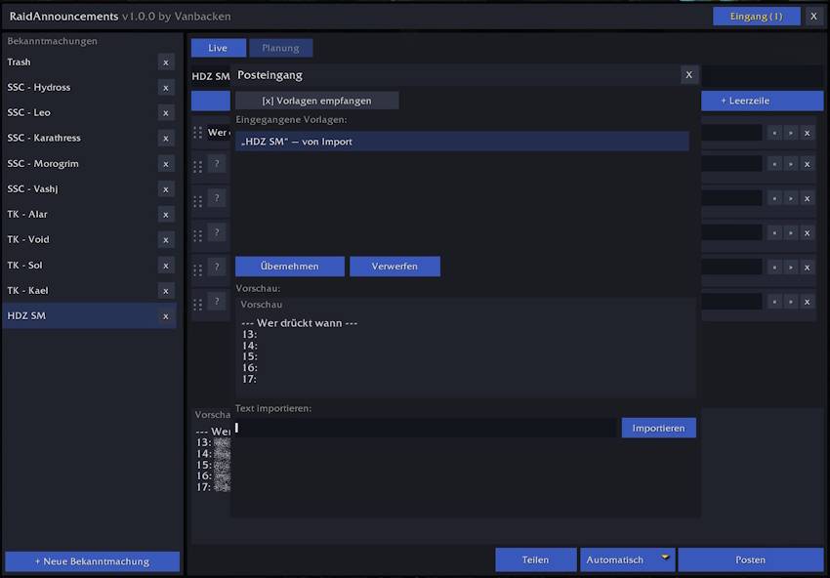
Task: Delete the Trash announcement with its x
Action: 166,62
